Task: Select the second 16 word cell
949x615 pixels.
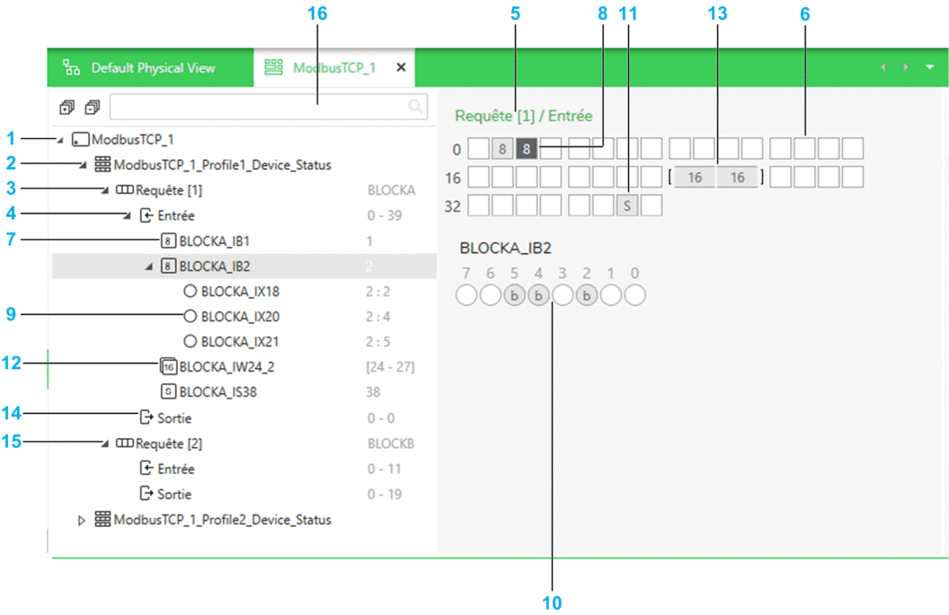Action: pyautogui.click(x=737, y=177)
